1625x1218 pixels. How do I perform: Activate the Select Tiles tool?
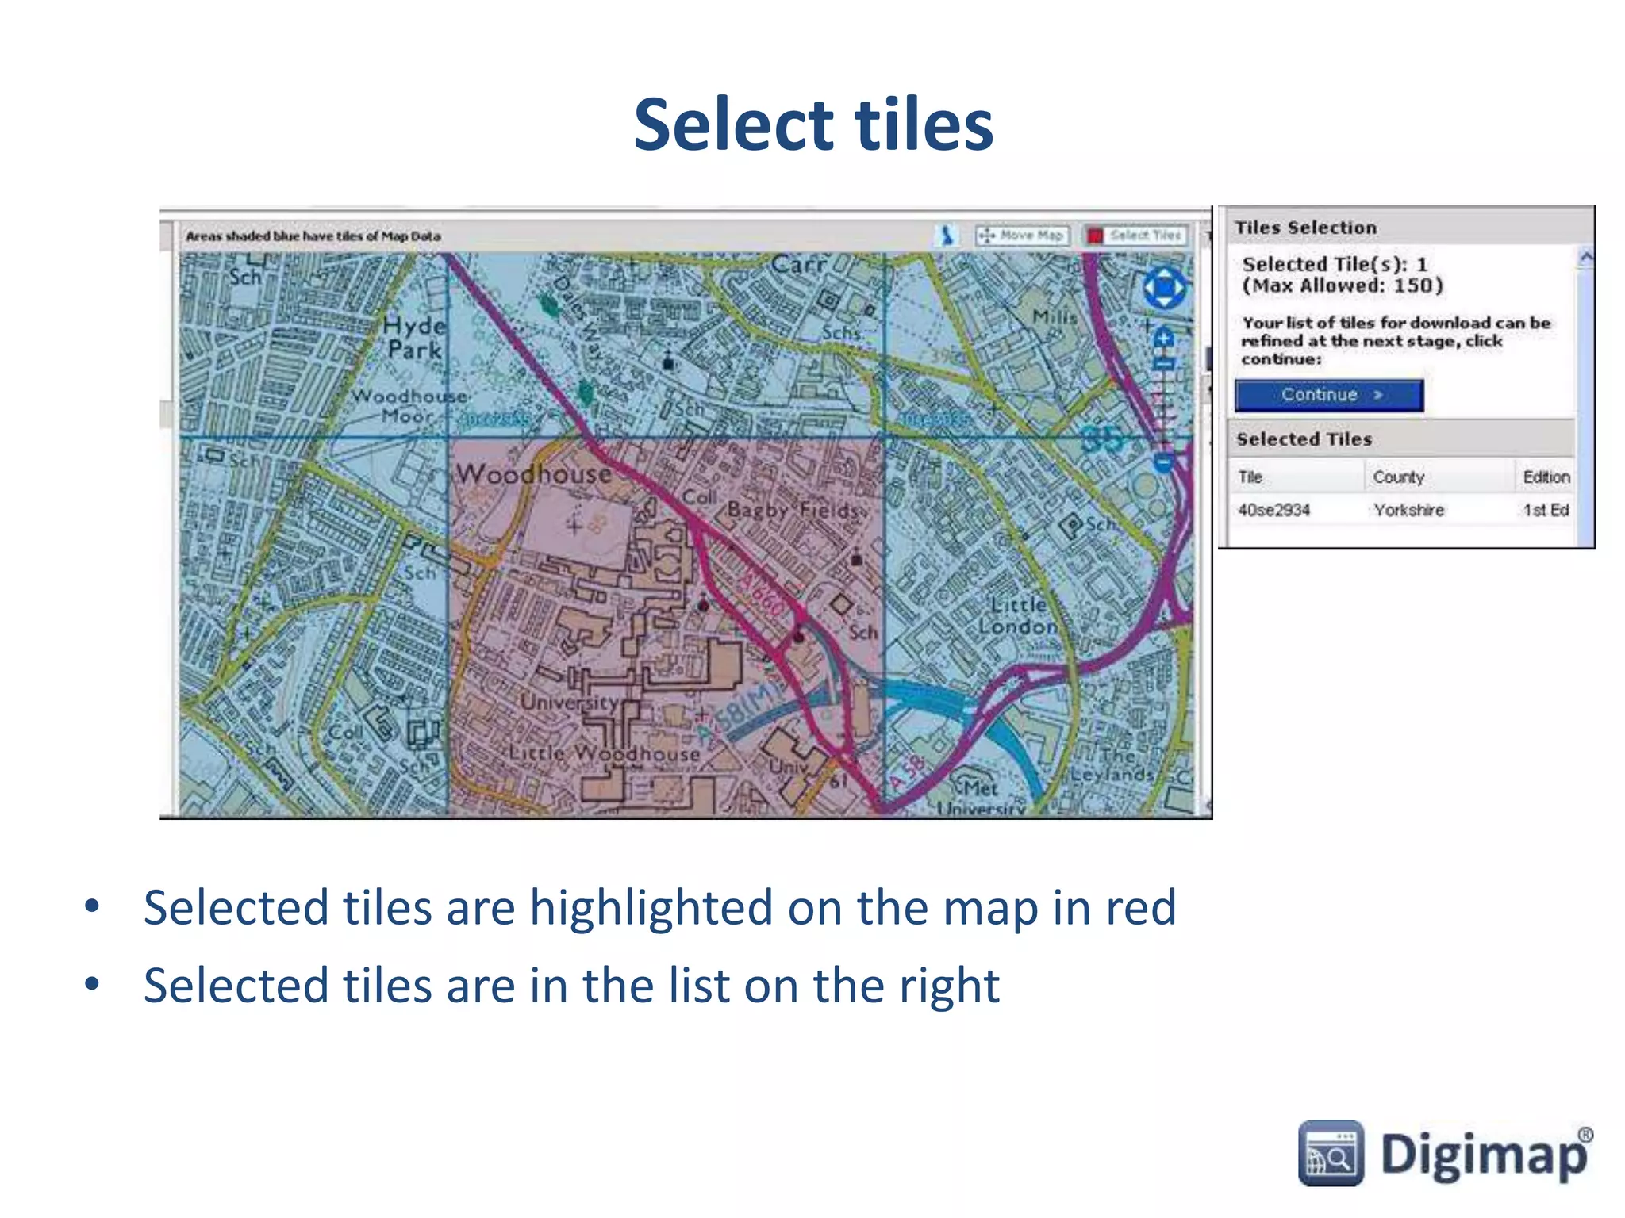click(1136, 236)
